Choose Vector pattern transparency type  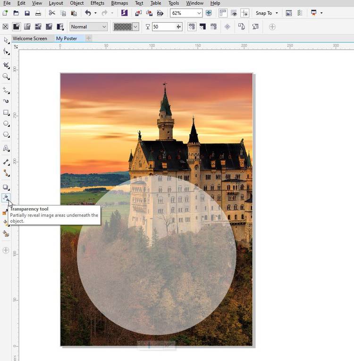click(x=38, y=26)
